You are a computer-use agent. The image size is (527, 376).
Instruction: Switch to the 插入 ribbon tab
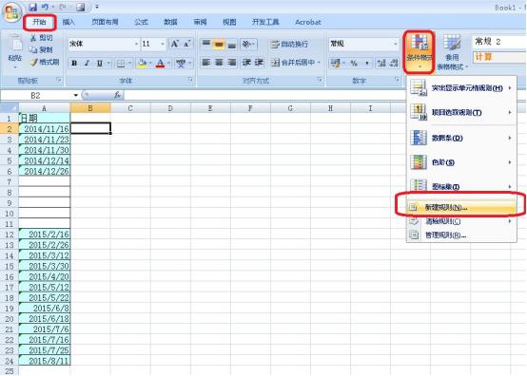click(x=68, y=22)
